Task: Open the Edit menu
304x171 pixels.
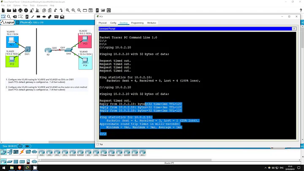Action: [9, 6]
